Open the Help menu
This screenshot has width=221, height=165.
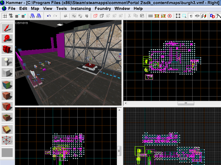click(x=138, y=9)
